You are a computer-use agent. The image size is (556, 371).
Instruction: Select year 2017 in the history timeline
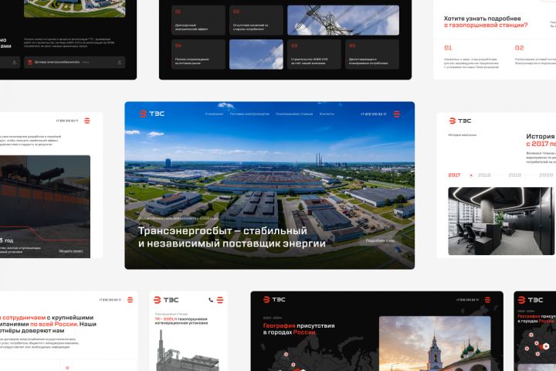point(454,175)
